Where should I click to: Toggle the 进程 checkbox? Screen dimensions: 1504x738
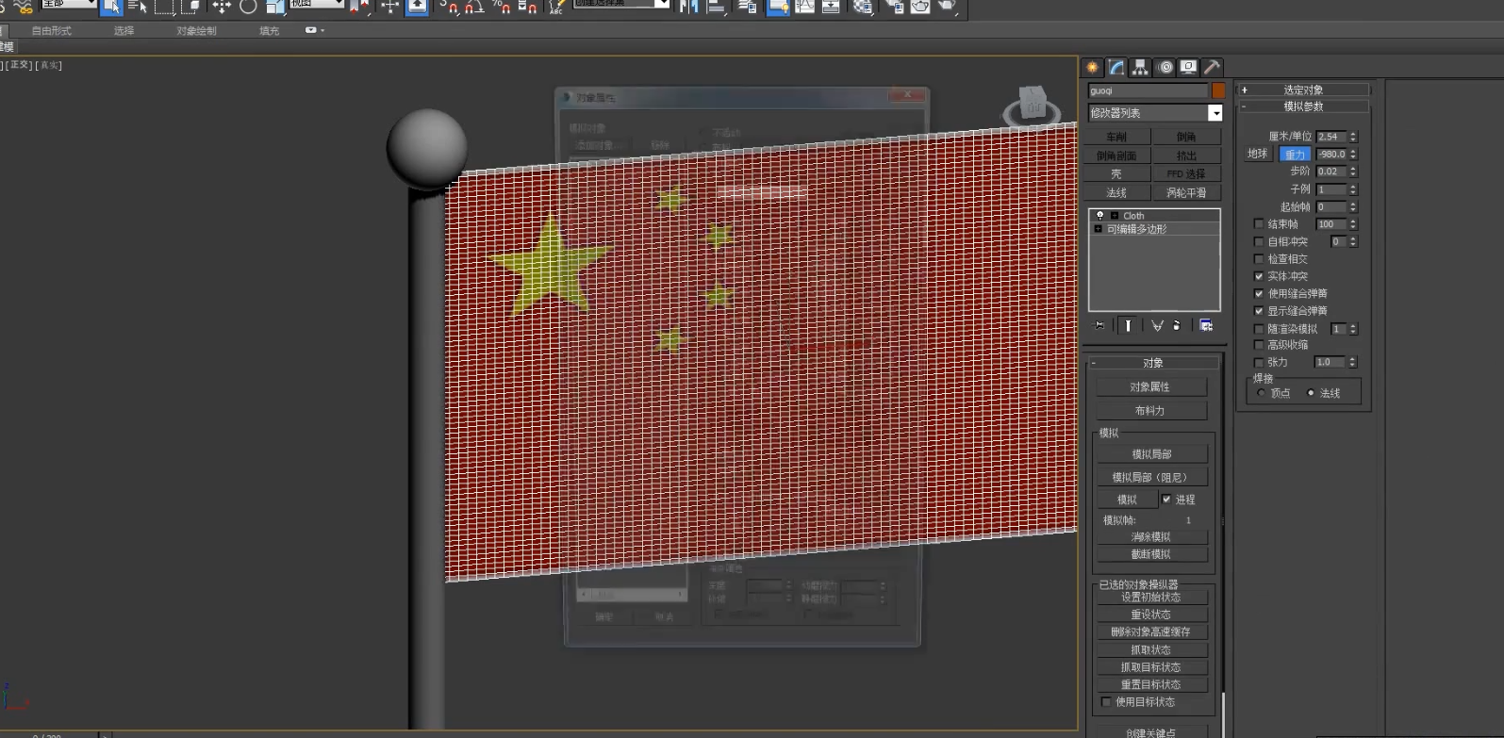pos(1166,500)
